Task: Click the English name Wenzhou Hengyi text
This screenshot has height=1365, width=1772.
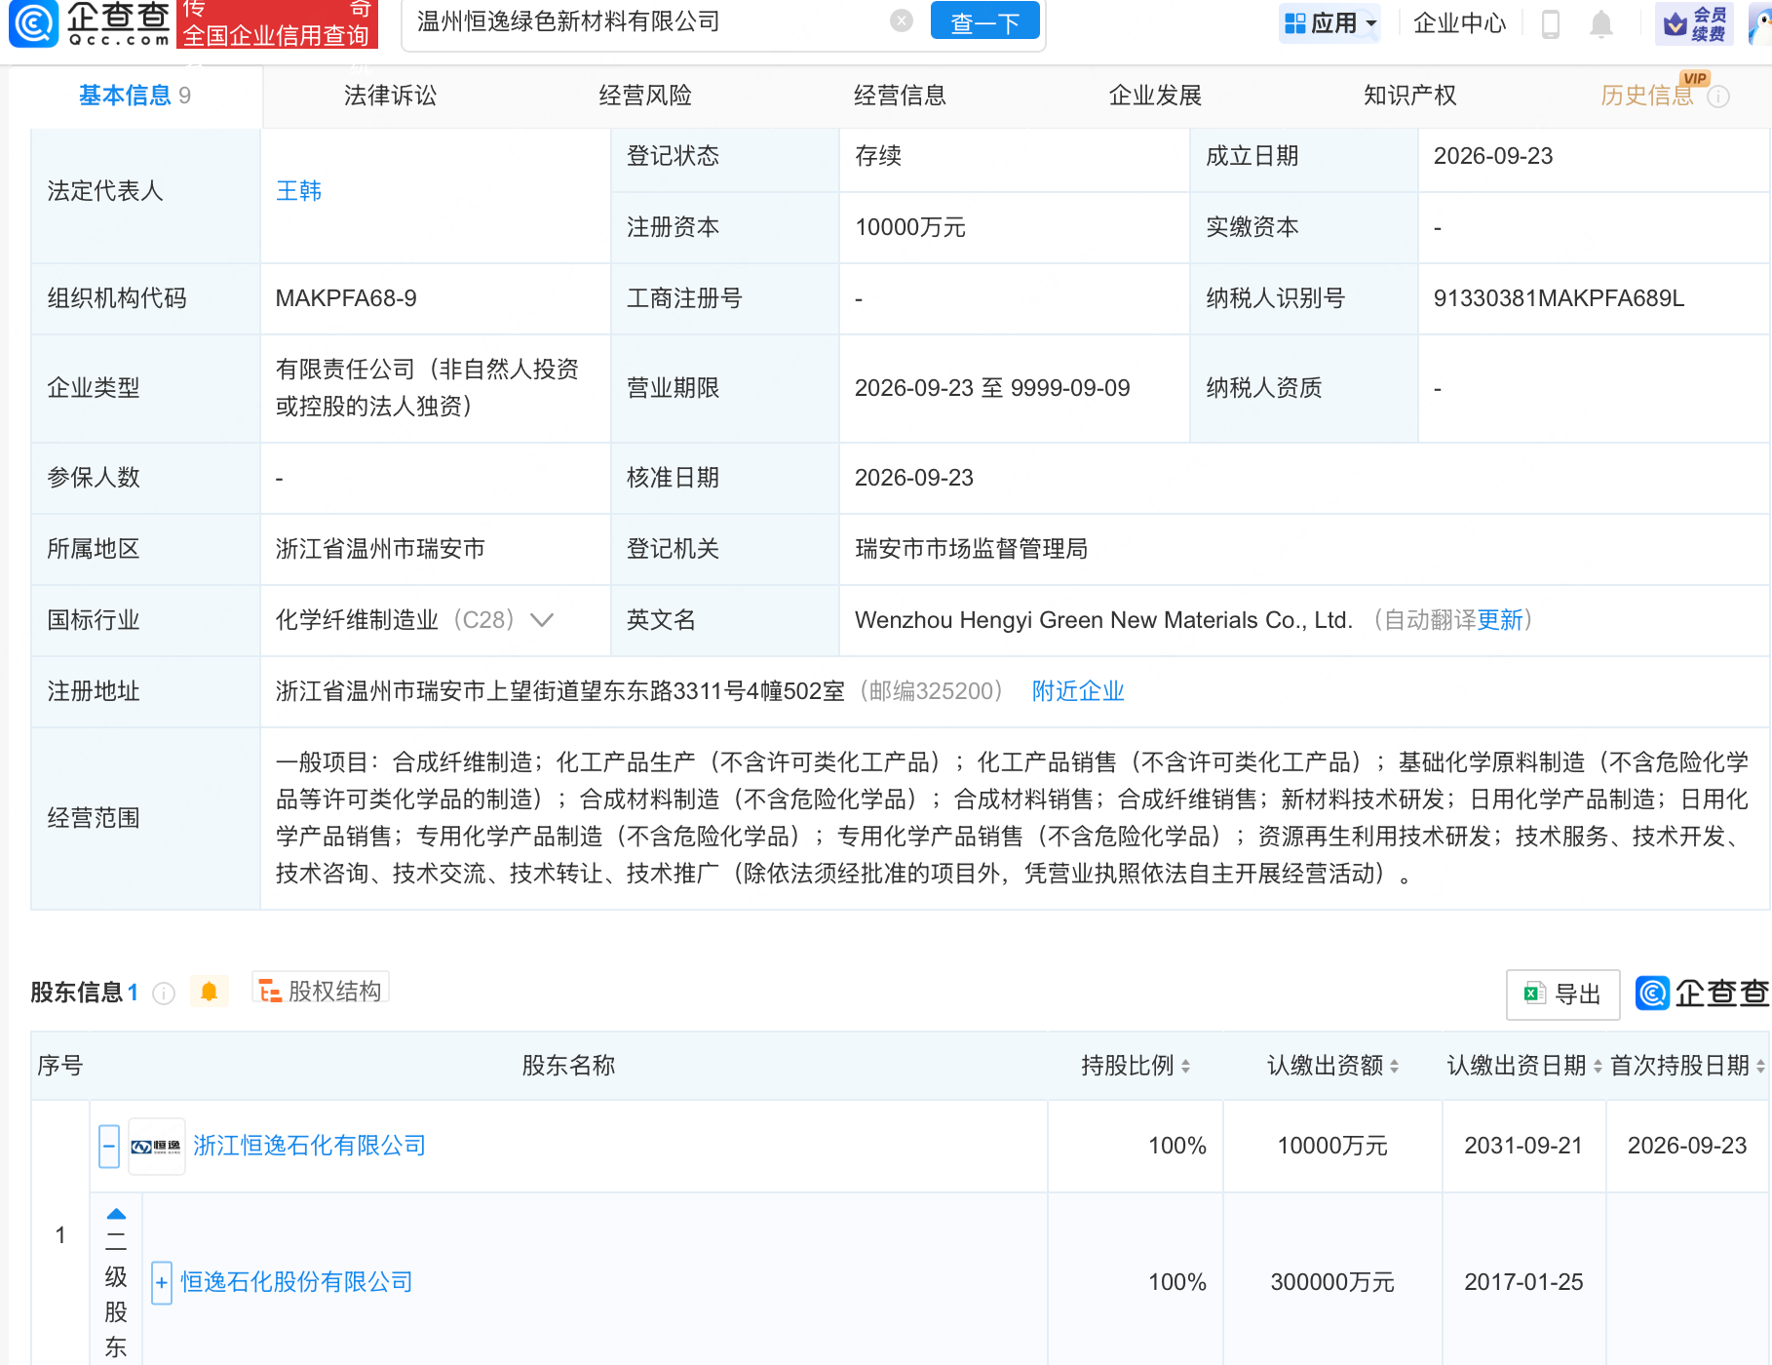Action: click(x=1103, y=620)
